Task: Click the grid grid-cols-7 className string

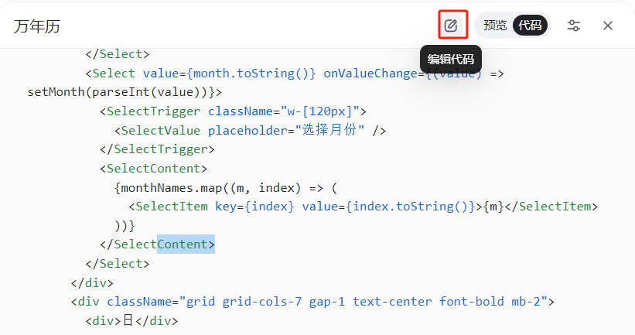Action: 364,302
